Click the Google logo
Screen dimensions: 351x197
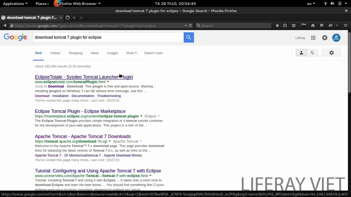pos(15,37)
